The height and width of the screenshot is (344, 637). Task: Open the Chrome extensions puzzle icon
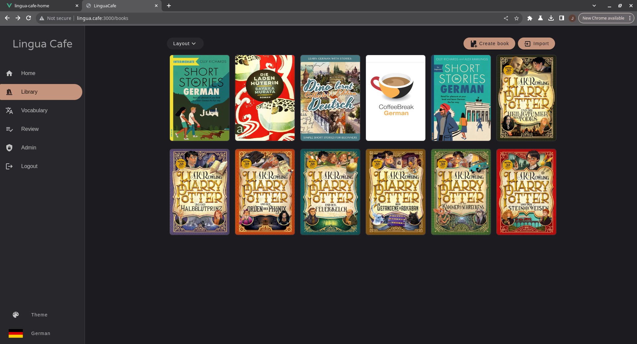click(x=530, y=18)
